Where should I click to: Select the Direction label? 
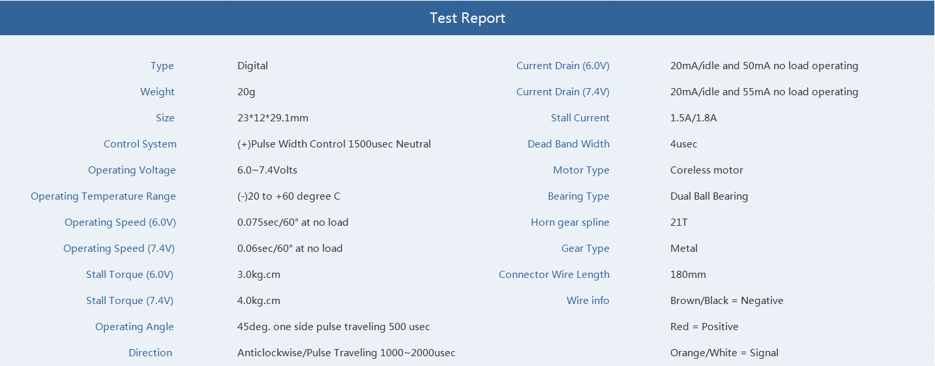(x=150, y=353)
